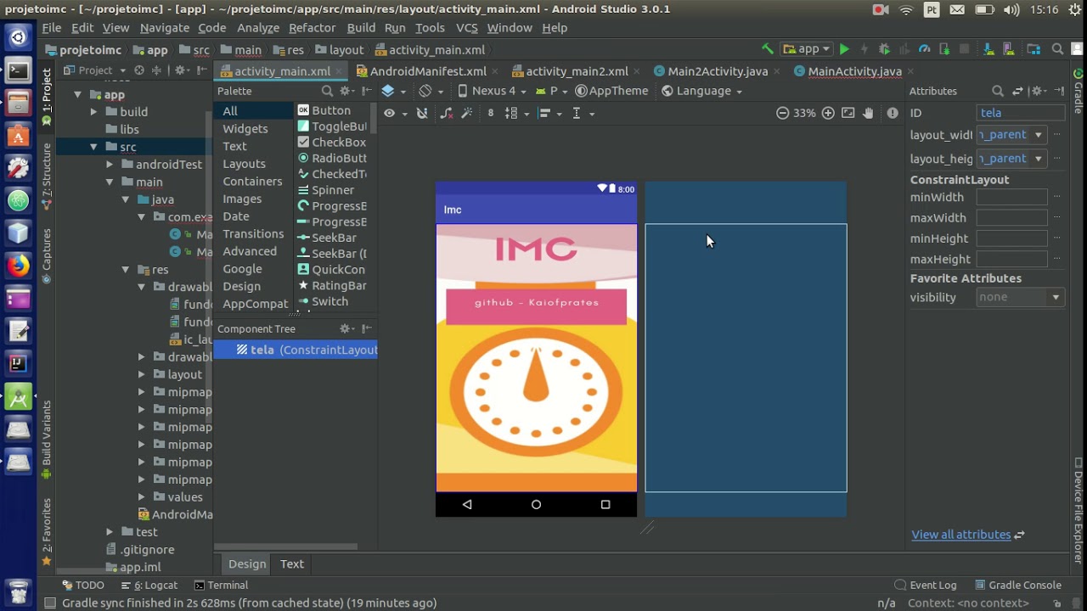The image size is (1087, 611).
Task: Hide the Project panel with the collapse icon
Action: (x=202, y=70)
